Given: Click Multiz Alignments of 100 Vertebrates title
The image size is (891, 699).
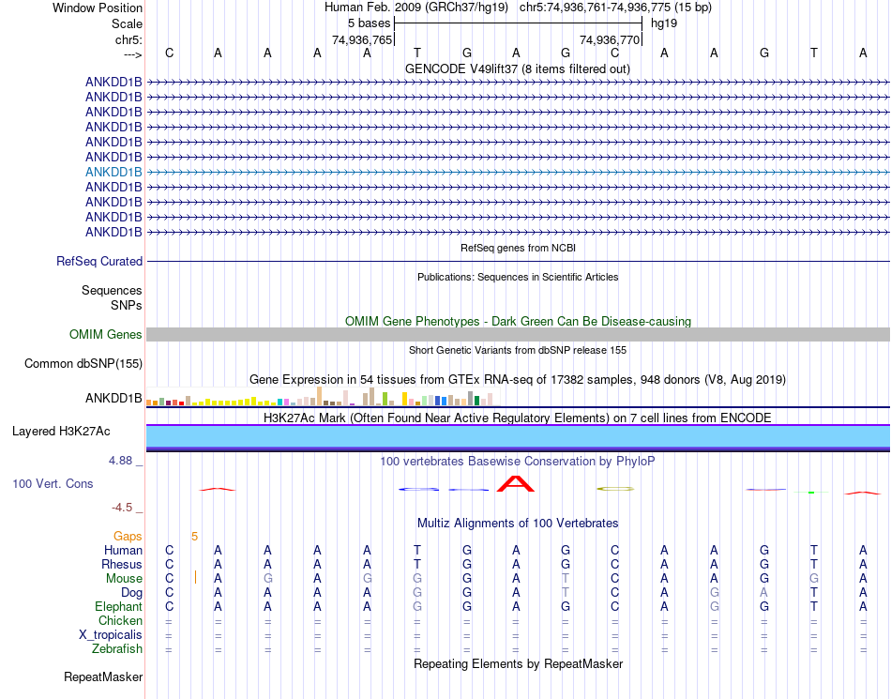Looking at the screenshot, I should 518,523.
